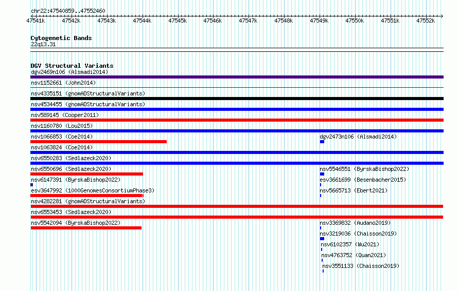Click the red bar under nsv6553453
Viewport: 458px width, 291px height.
click(x=237, y=217)
